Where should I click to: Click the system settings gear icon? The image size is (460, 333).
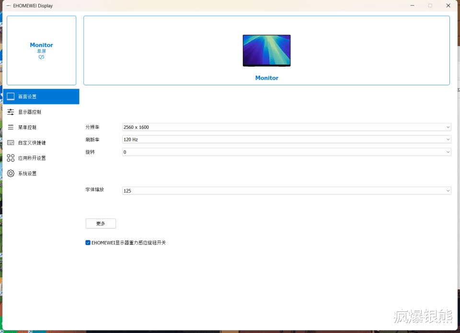click(11, 173)
